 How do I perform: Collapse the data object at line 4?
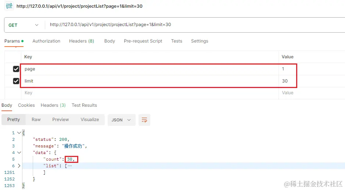19,153
